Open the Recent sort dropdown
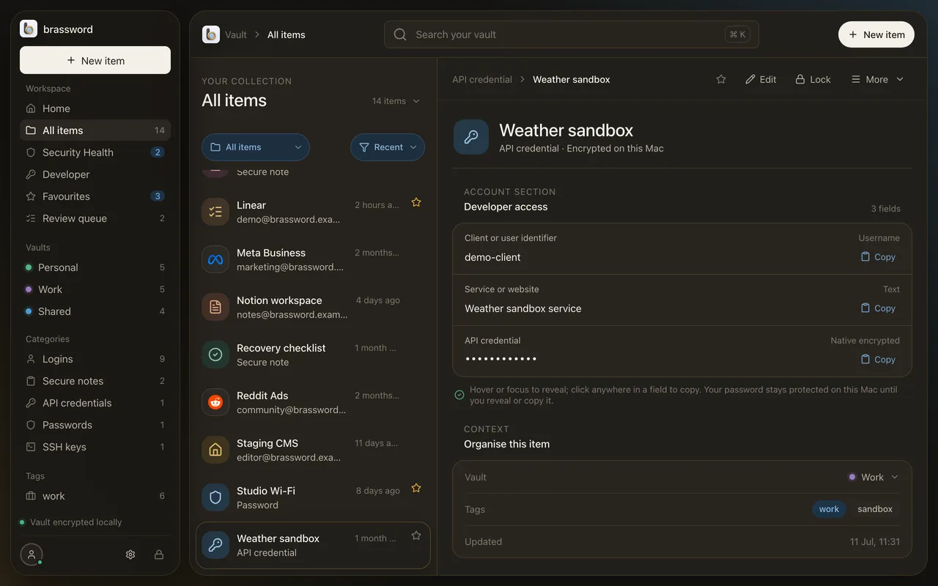This screenshot has width=938, height=586. point(388,147)
